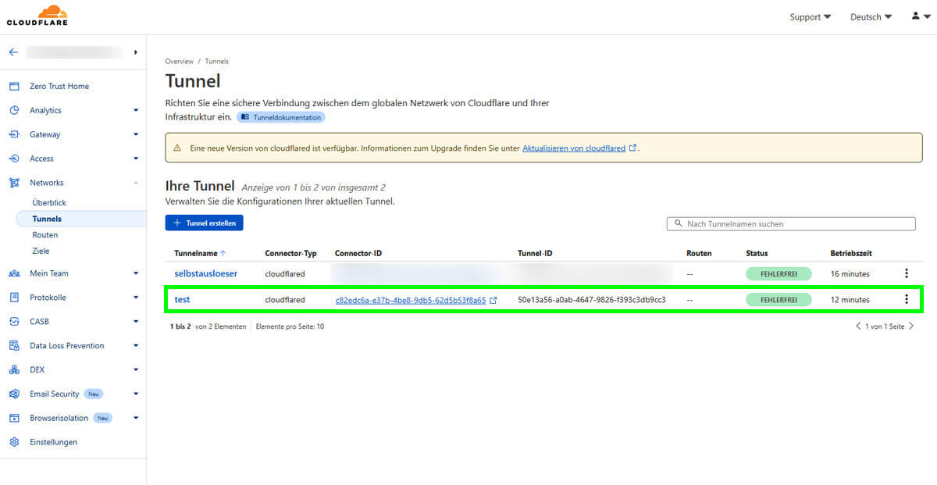
Task: Expand the Gateway menu arrow
Action: click(136, 134)
